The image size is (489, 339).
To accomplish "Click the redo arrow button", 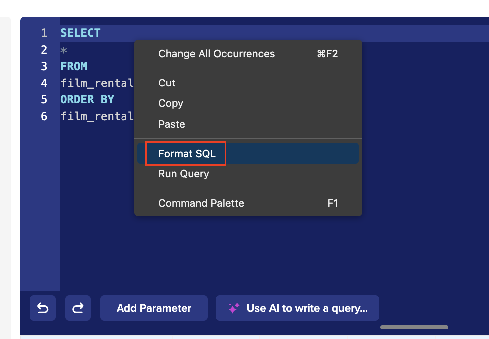I will click(78, 308).
